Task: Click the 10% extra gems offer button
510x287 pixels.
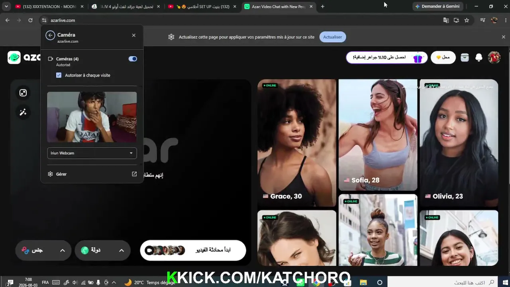Action: coord(386,58)
